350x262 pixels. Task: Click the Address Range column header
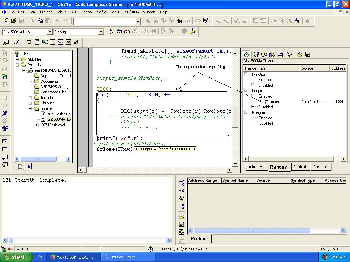(x=204, y=181)
